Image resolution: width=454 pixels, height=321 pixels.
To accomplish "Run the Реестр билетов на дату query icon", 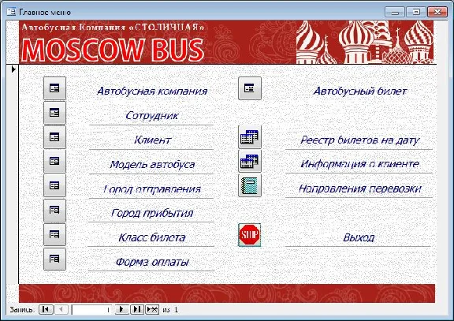I will pos(250,136).
